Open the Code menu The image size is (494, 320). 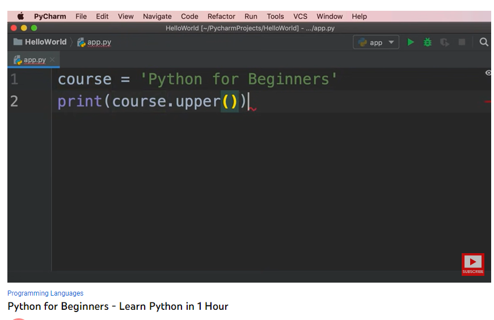click(x=189, y=16)
